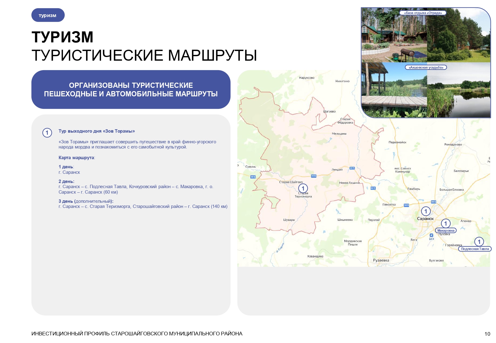Click Хованщина label on the map
The image size is (496, 343).
(315, 256)
